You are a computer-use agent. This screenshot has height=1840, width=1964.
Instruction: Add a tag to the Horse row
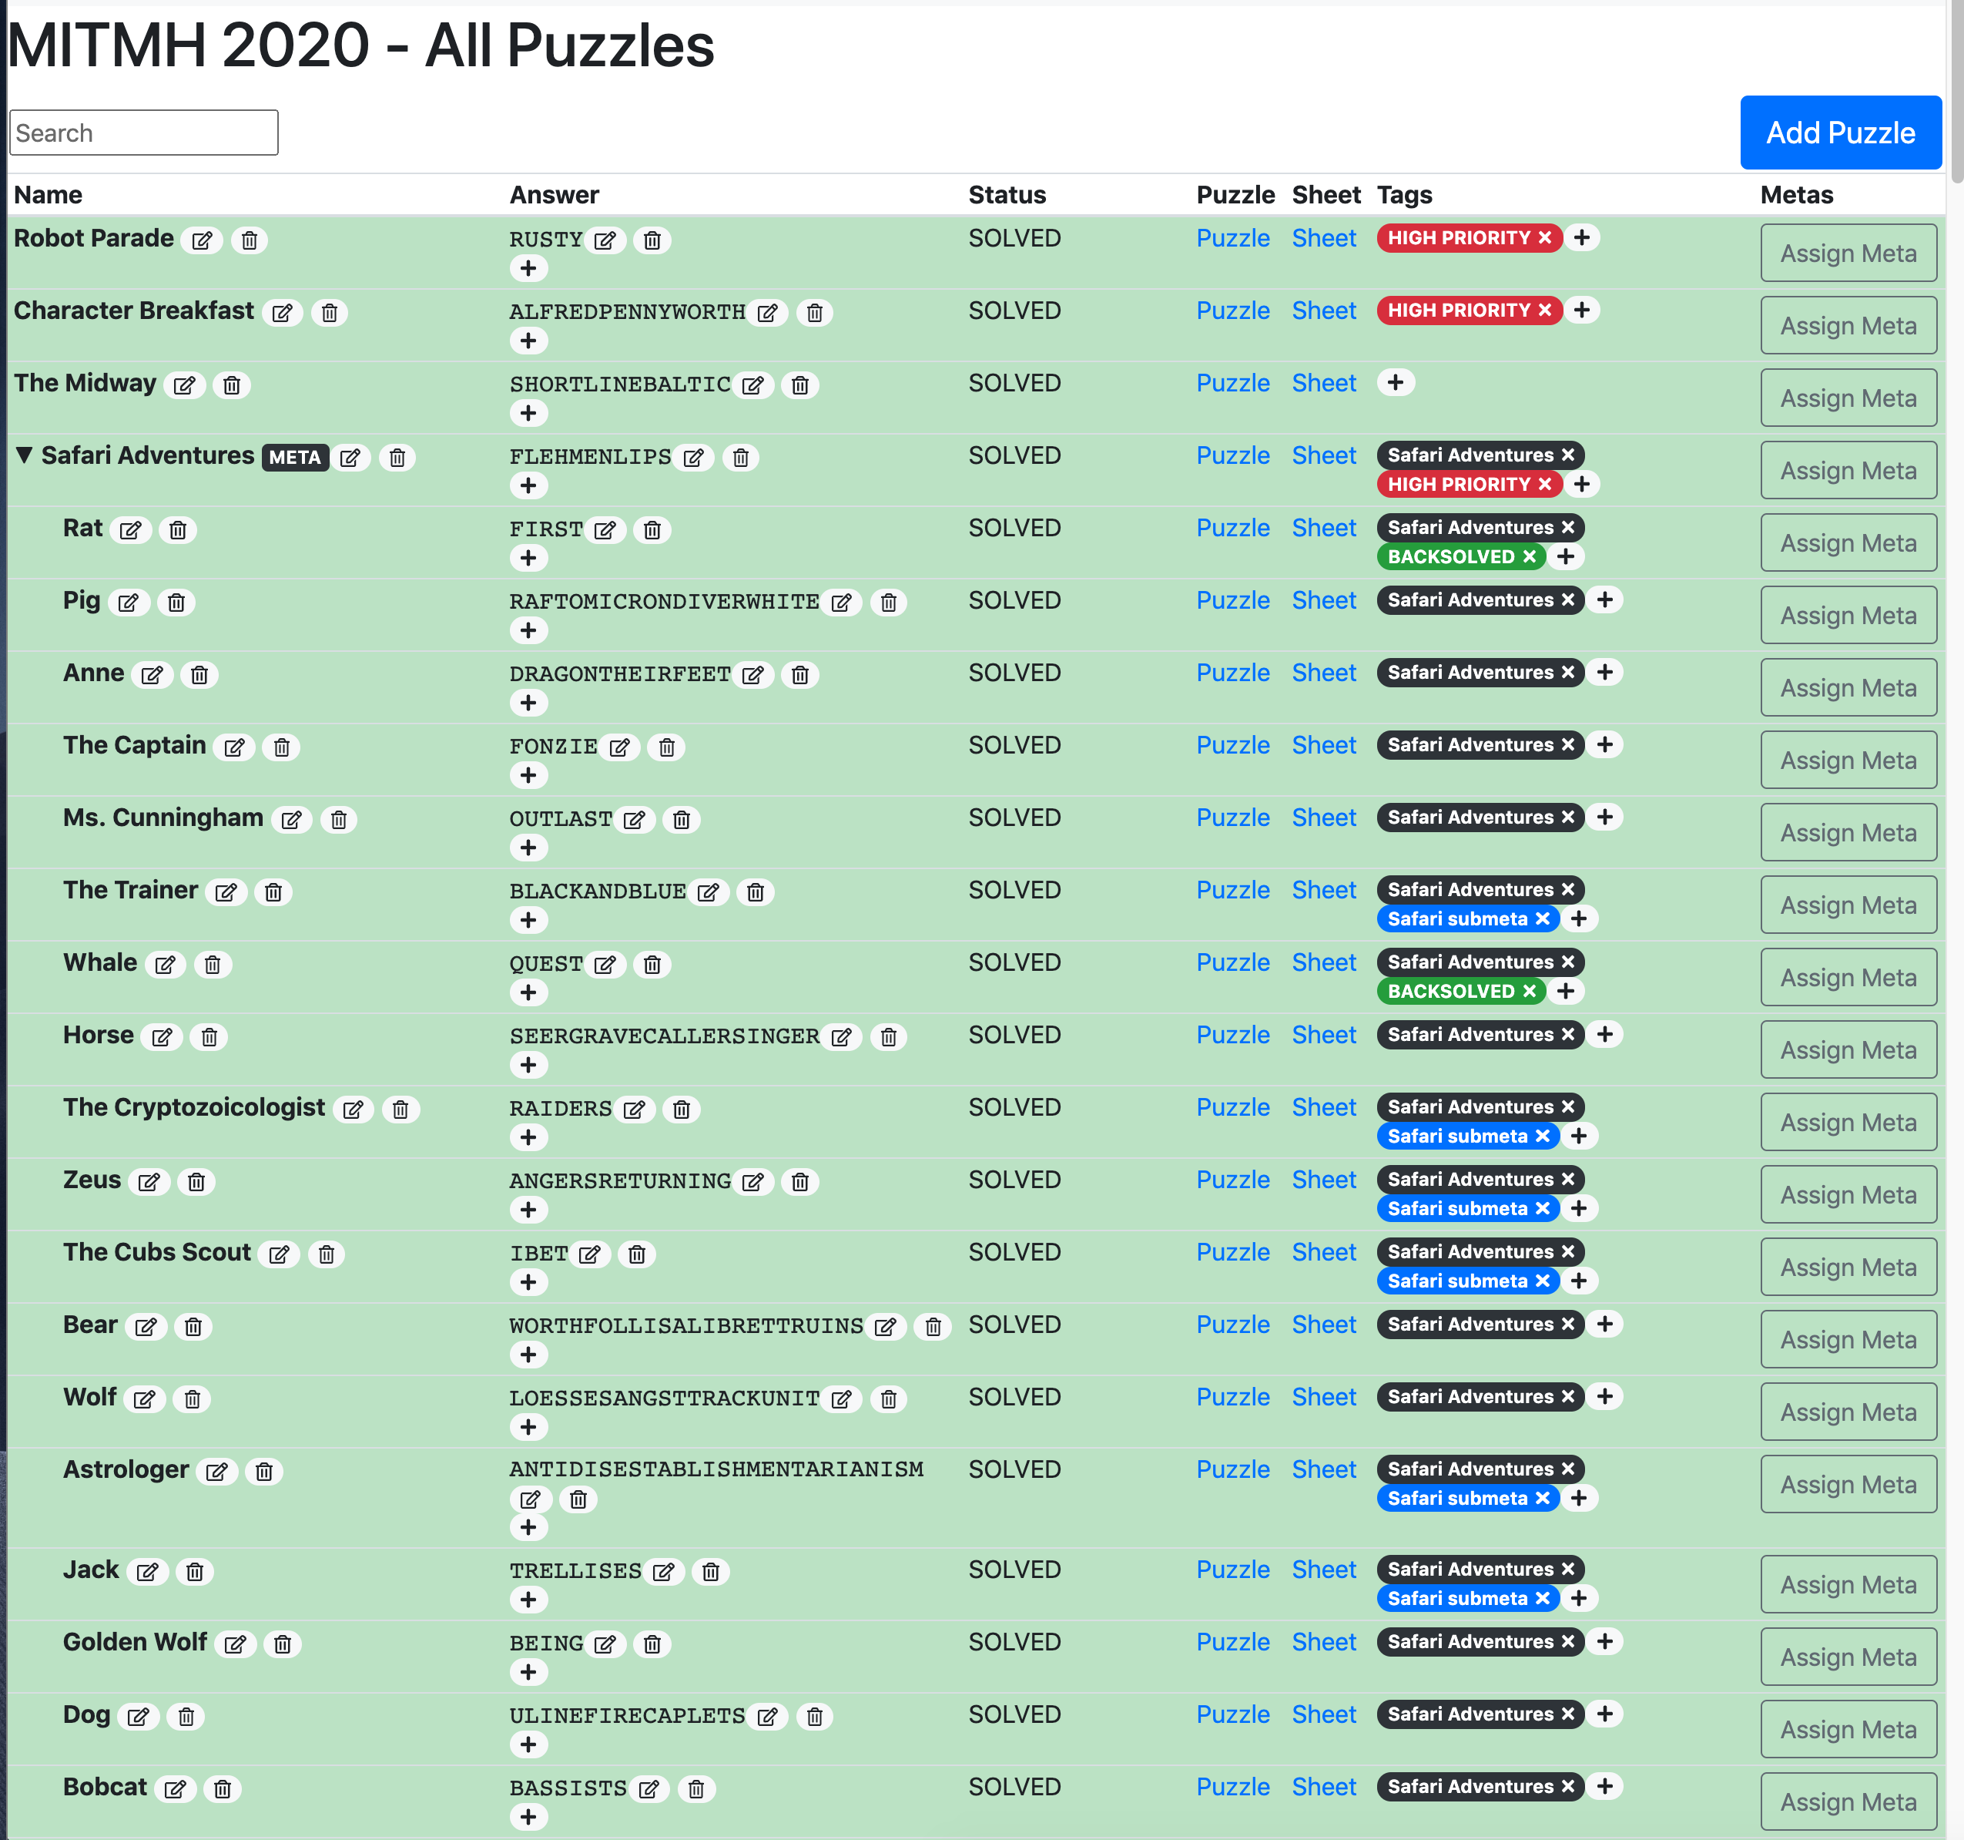coord(1605,1035)
